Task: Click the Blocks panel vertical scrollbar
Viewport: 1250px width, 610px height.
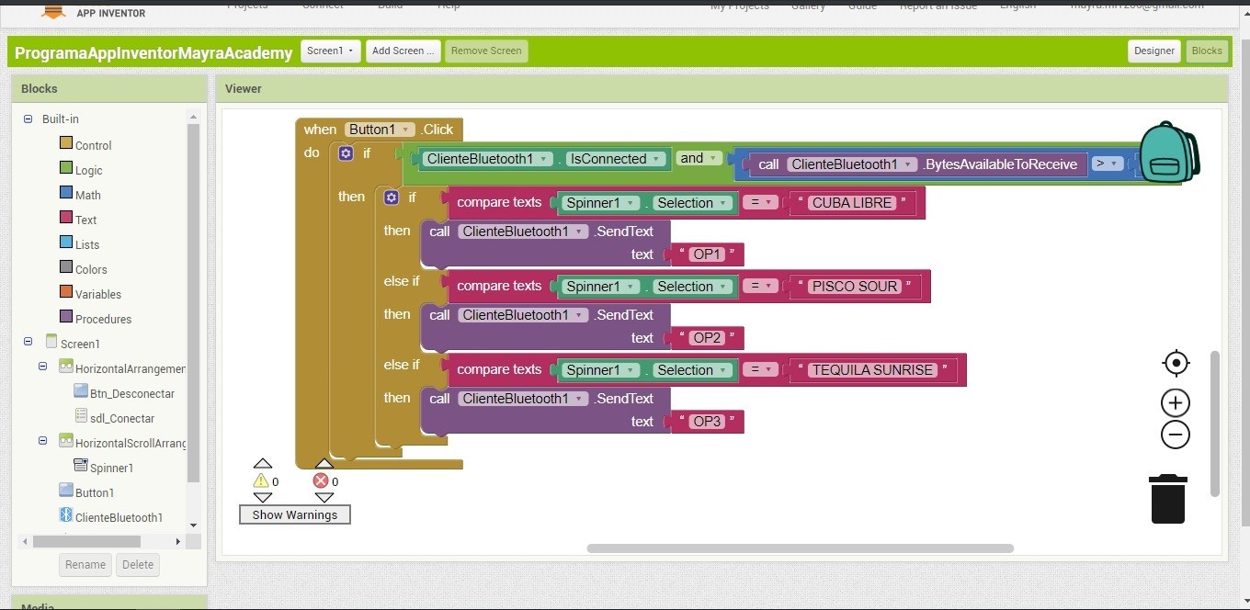Action: point(193,303)
